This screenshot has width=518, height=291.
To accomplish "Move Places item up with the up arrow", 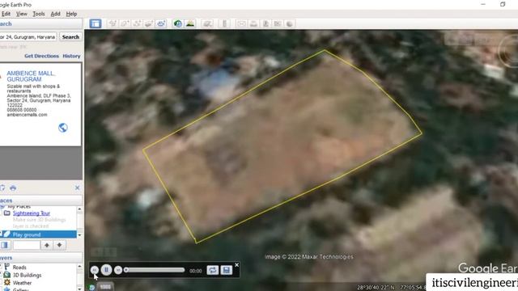I will pos(47,245).
